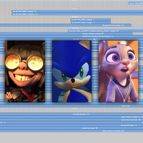Screen dimensions: 143x143
Task: Click loop icon on Surren WIP_29#01 merged region
Action: tap(35, 11)
